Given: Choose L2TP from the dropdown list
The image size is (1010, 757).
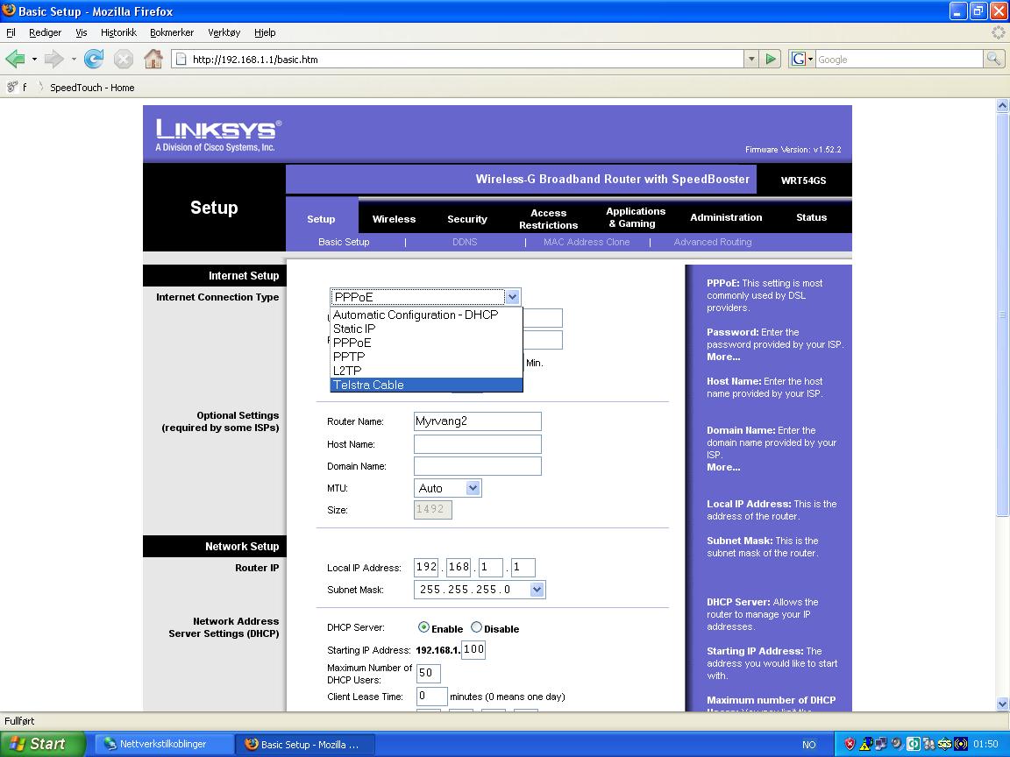Looking at the screenshot, I should click(426, 371).
